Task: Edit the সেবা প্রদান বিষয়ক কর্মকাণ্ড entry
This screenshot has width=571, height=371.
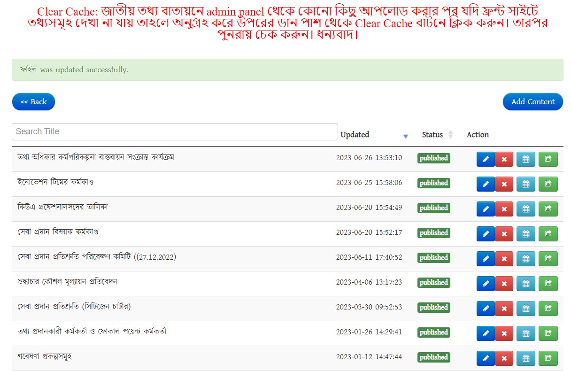Action: [486, 234]
